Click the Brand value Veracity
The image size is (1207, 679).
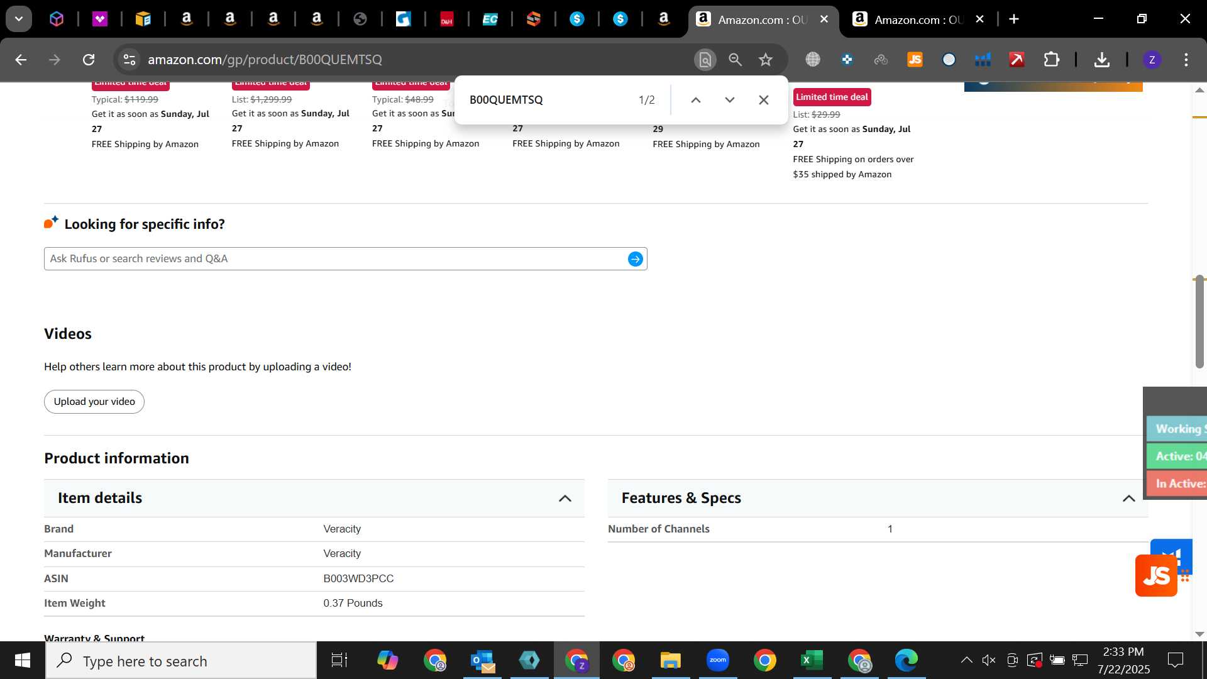click(342, 529)
